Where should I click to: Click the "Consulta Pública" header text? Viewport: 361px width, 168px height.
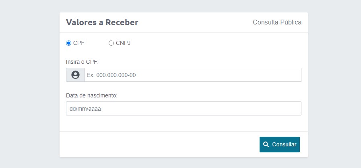pos(277,22)
